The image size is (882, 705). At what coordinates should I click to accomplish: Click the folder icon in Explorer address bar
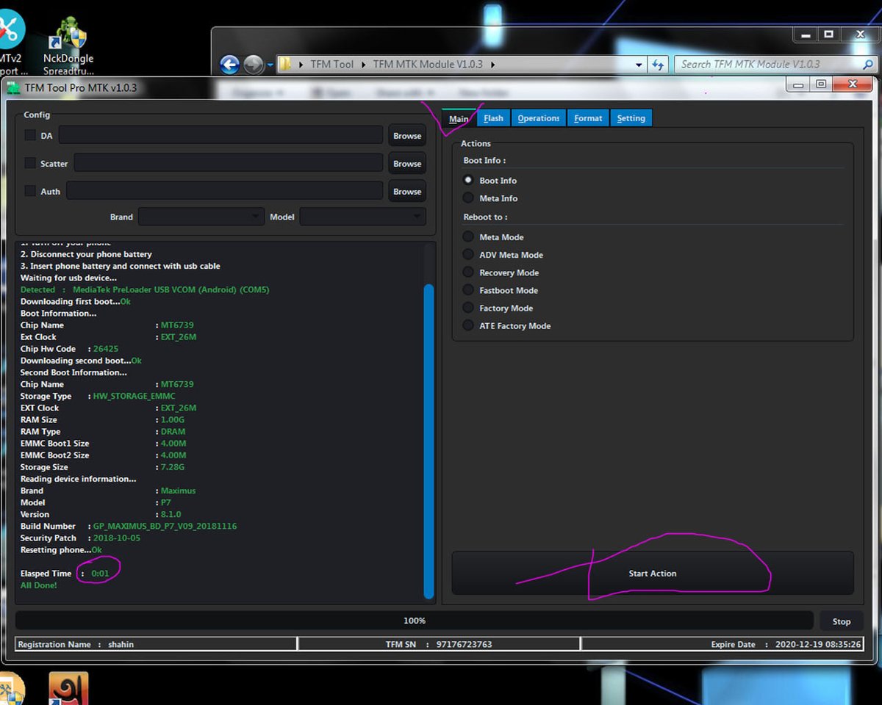click(286, 65)
